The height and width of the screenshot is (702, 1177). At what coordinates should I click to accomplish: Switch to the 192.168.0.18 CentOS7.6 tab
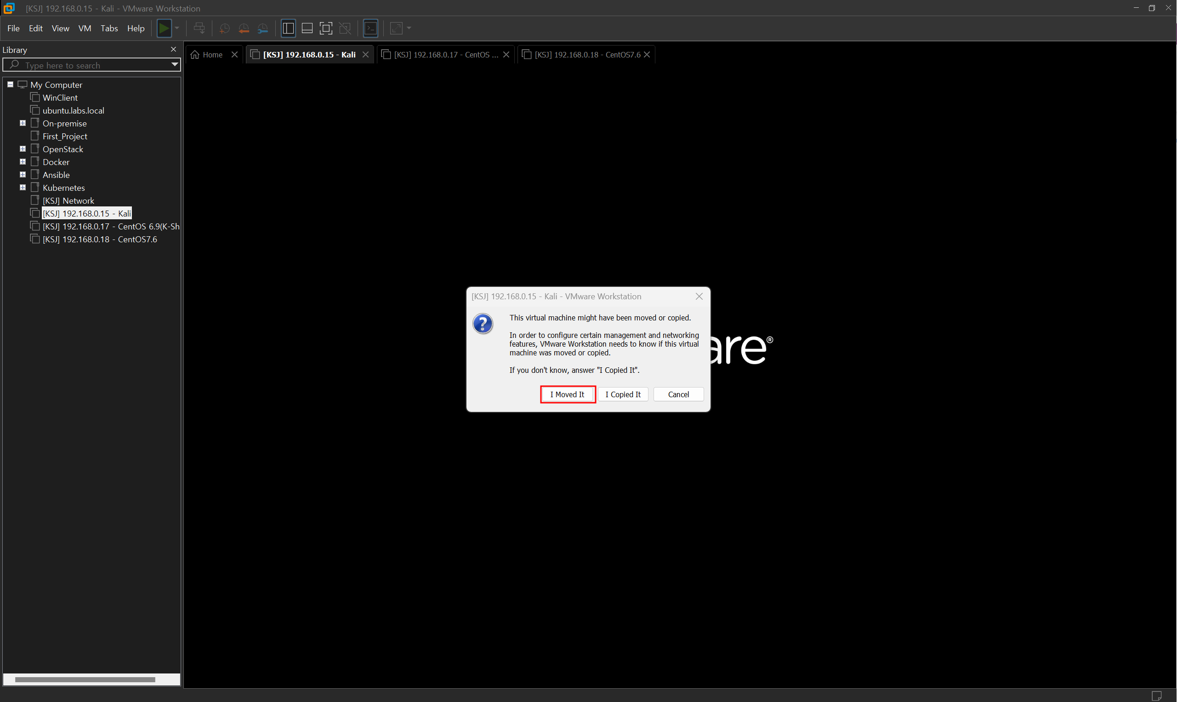(x=587, y=55)
